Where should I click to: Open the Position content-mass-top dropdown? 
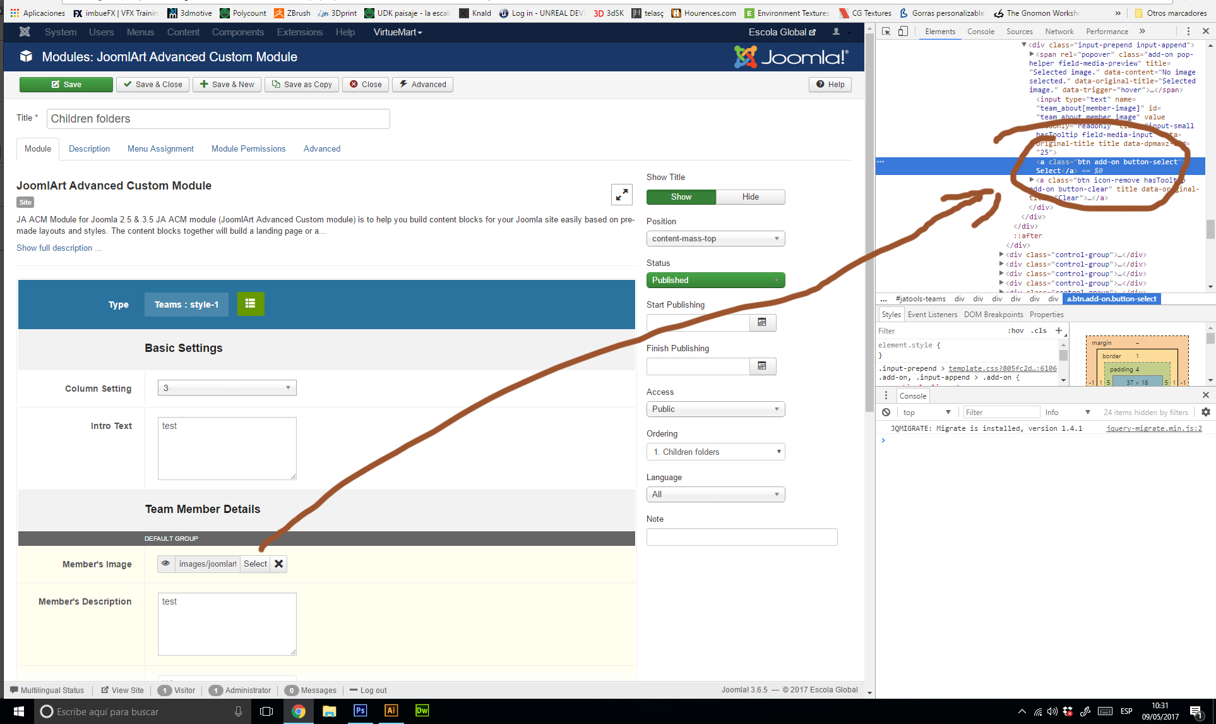(x=715, y=239)
